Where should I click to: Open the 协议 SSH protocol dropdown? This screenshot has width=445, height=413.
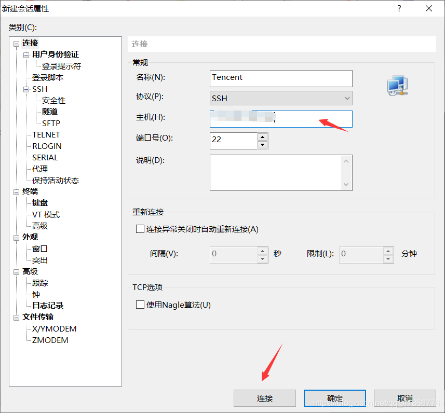[281, 98]
